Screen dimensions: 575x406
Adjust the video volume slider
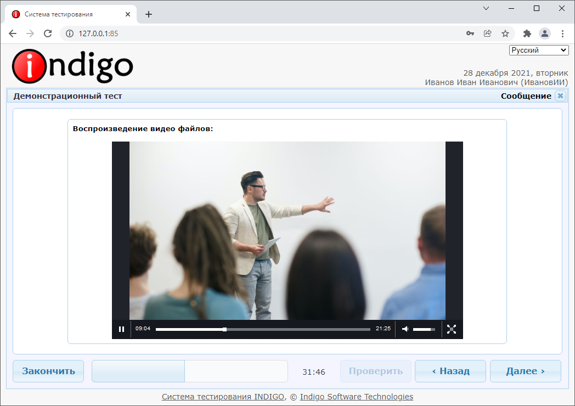point(424,329)
